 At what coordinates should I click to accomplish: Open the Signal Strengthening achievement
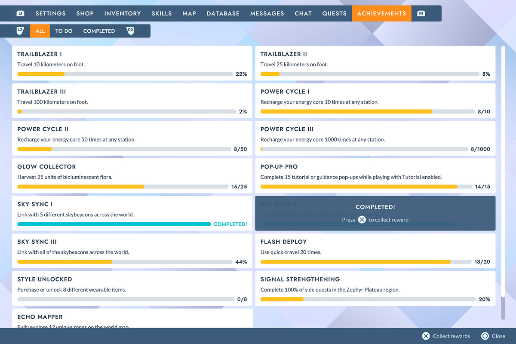375,288
